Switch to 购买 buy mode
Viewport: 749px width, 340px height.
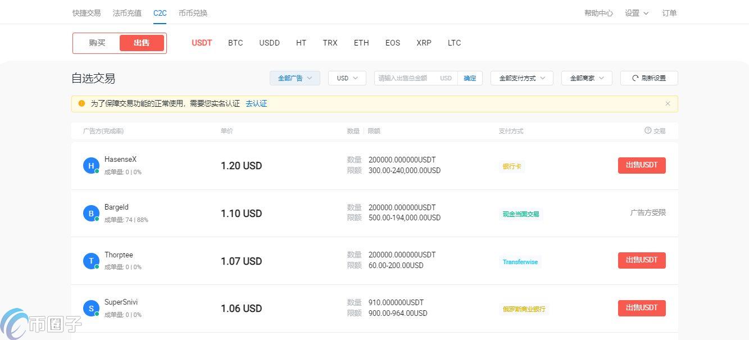[x=97, y=43]
